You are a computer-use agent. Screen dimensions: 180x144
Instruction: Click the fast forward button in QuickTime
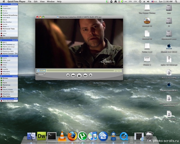(x=85, y=75)
